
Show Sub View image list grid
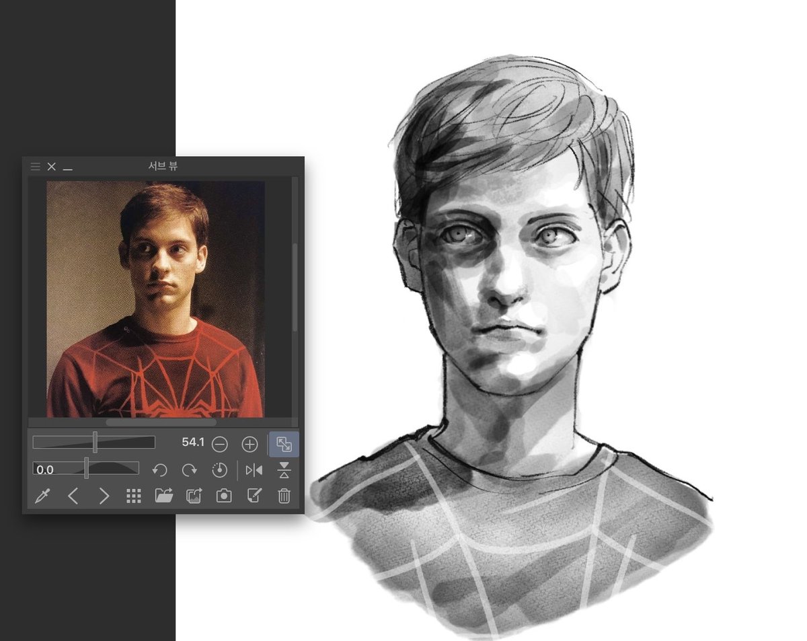(134, 496)
